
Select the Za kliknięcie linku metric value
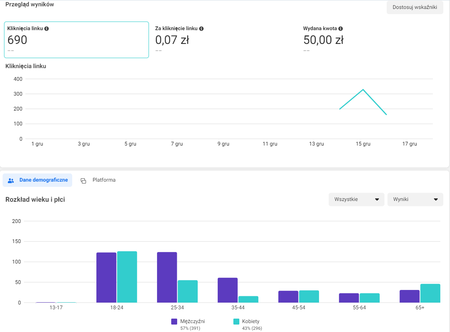[172, 40]
